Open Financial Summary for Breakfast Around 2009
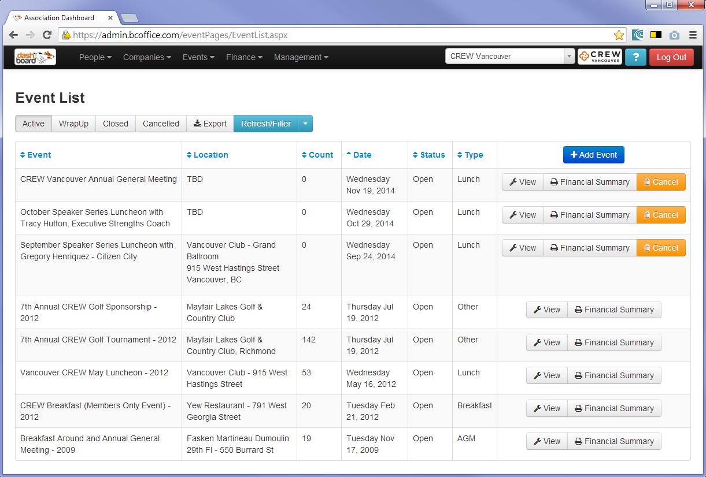The width and height of the screenshot is (706, 477). tap(614, 441)
